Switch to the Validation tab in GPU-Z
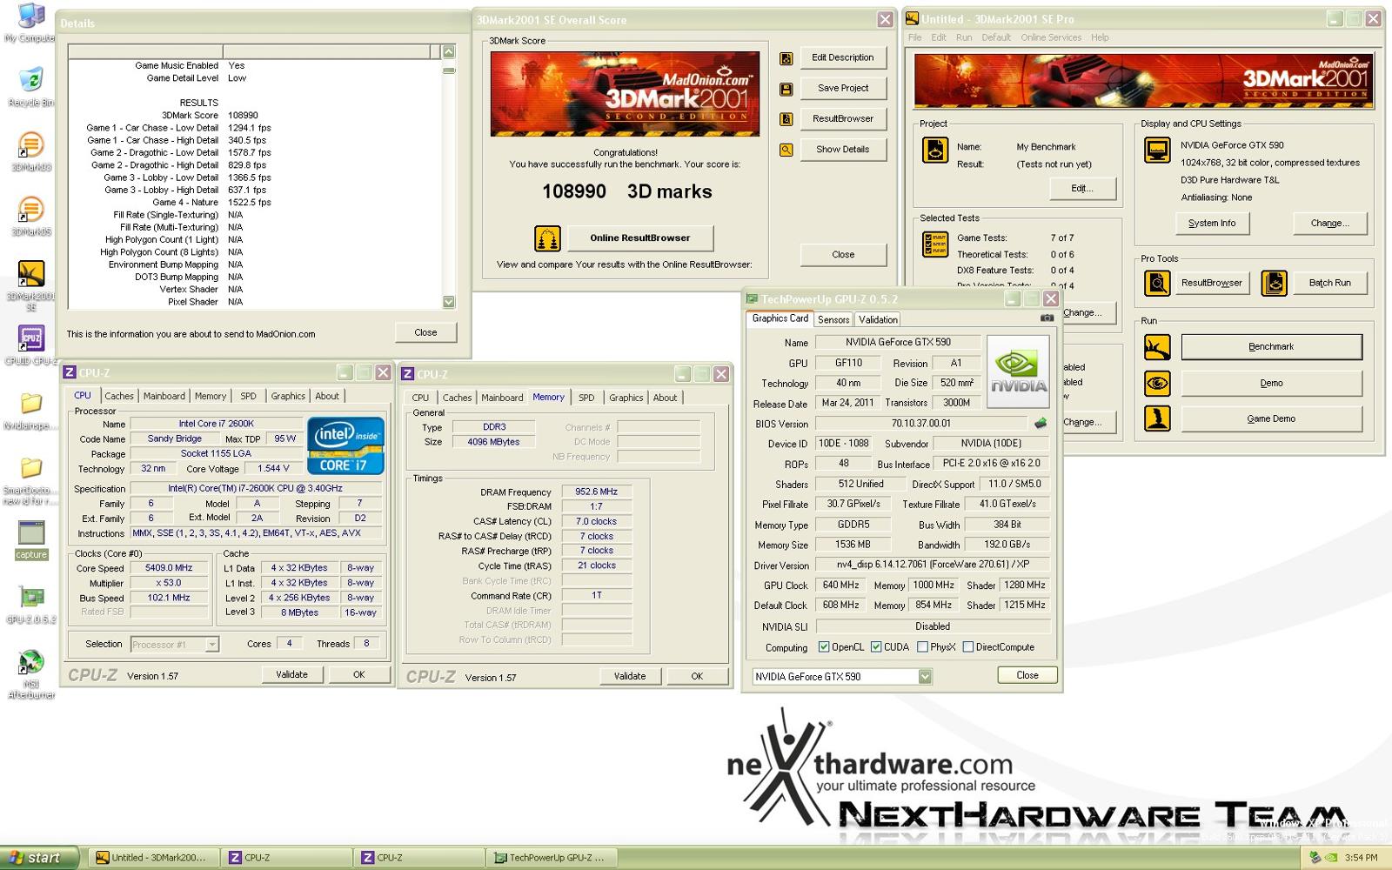This screenshot has width=1392, height=870. pyautogui.click(x=878, y=319)
